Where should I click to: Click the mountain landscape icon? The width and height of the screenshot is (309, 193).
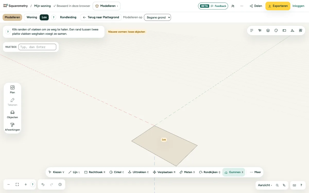(293, 30)
